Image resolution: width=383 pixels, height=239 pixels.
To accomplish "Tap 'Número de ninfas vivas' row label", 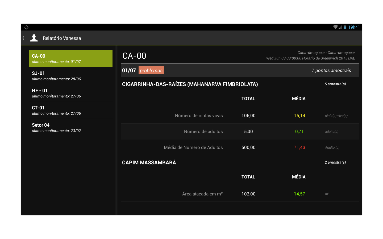I will (x=199, y=116).
